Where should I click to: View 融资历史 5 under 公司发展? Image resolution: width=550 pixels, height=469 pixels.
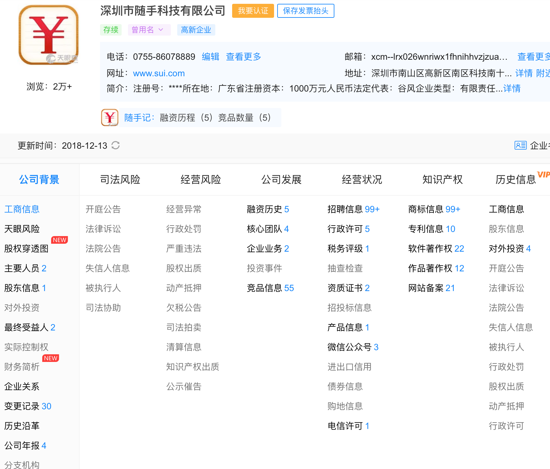click(x=268, y=209)
